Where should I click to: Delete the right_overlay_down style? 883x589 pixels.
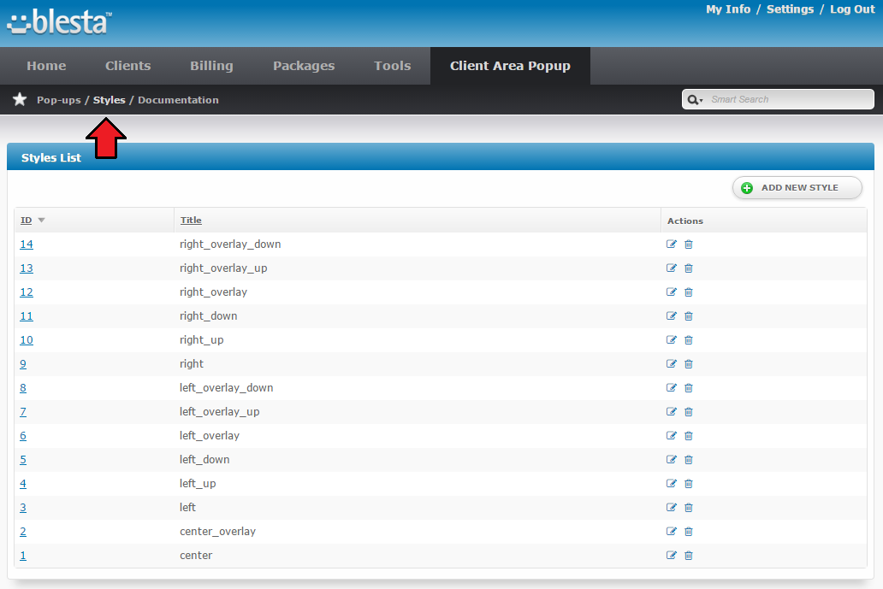[689, 244]
